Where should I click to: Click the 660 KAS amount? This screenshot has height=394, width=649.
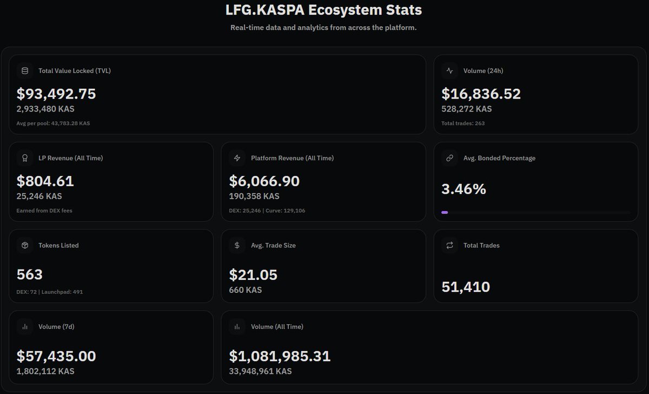(x=246, y=290)
